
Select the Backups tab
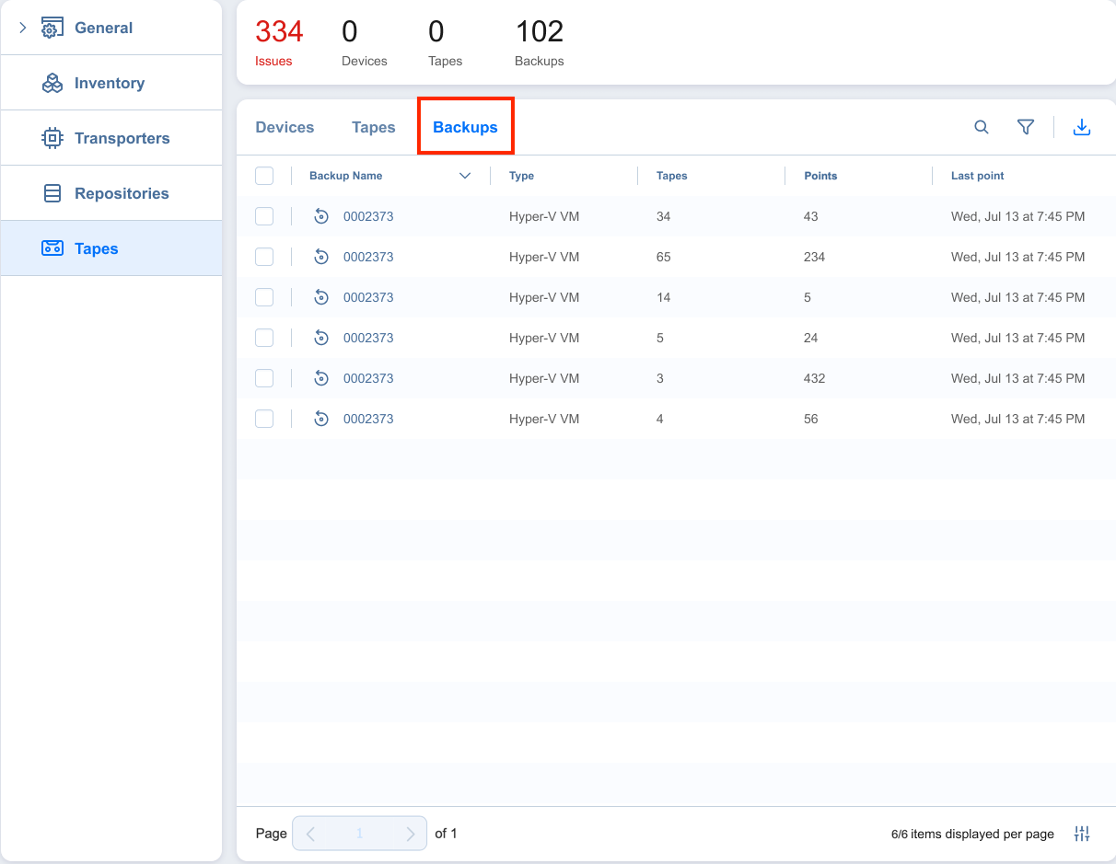465,128
